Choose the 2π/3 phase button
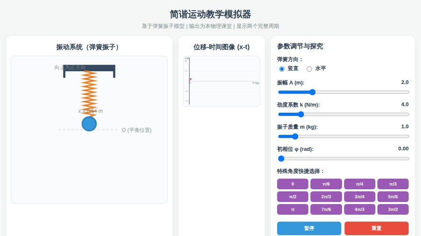The width and height of the screenshot is (421, 236). pos(326,197)
